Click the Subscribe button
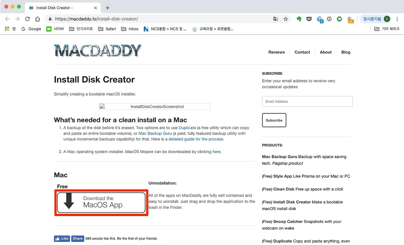This screenshot has width=404, height=245. tap(274, 120)
